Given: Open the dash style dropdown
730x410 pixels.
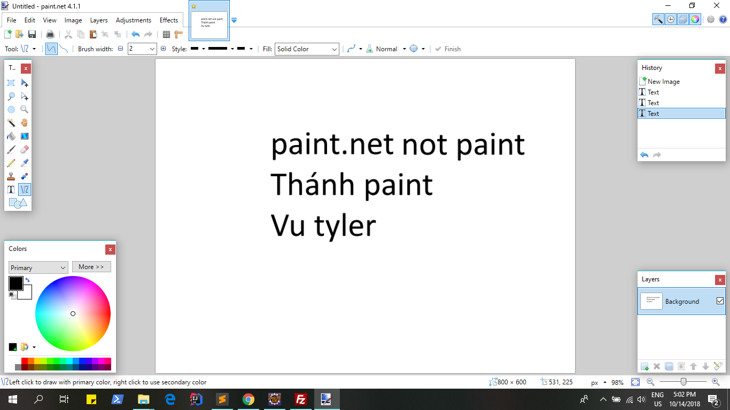Looking at the screenshot, I should click(221, 49).
